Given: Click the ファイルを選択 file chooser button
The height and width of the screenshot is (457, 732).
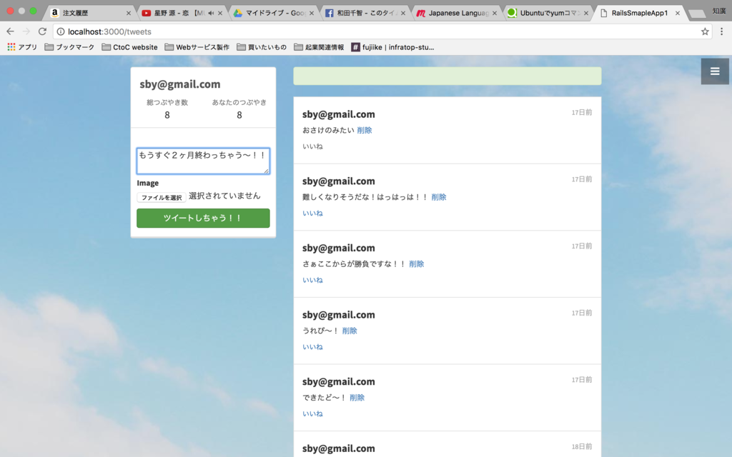Looking at the screenshot, I should tap(162, 197).
